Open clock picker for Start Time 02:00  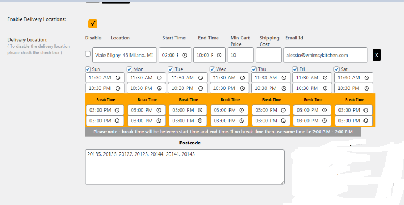[x=184, y=55]
